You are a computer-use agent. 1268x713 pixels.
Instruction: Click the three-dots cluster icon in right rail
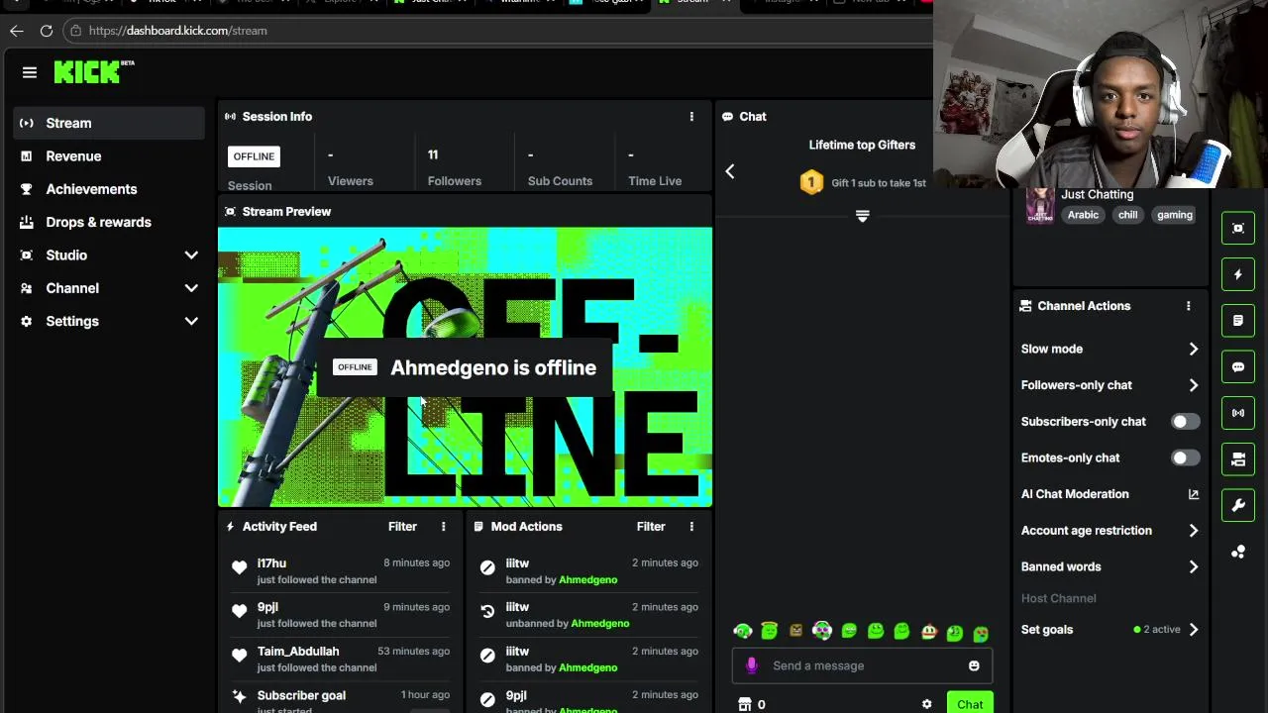[1238, 552]
